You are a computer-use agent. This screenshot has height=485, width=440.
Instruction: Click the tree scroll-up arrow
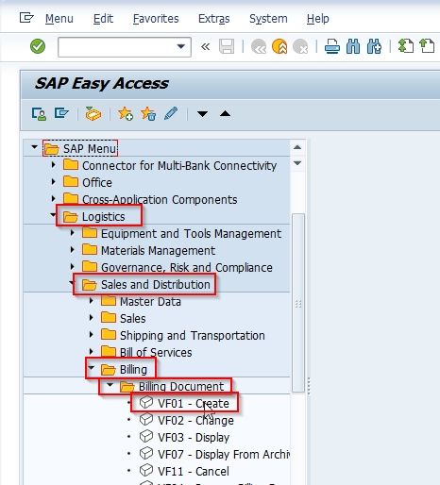[x=297, y=147]
